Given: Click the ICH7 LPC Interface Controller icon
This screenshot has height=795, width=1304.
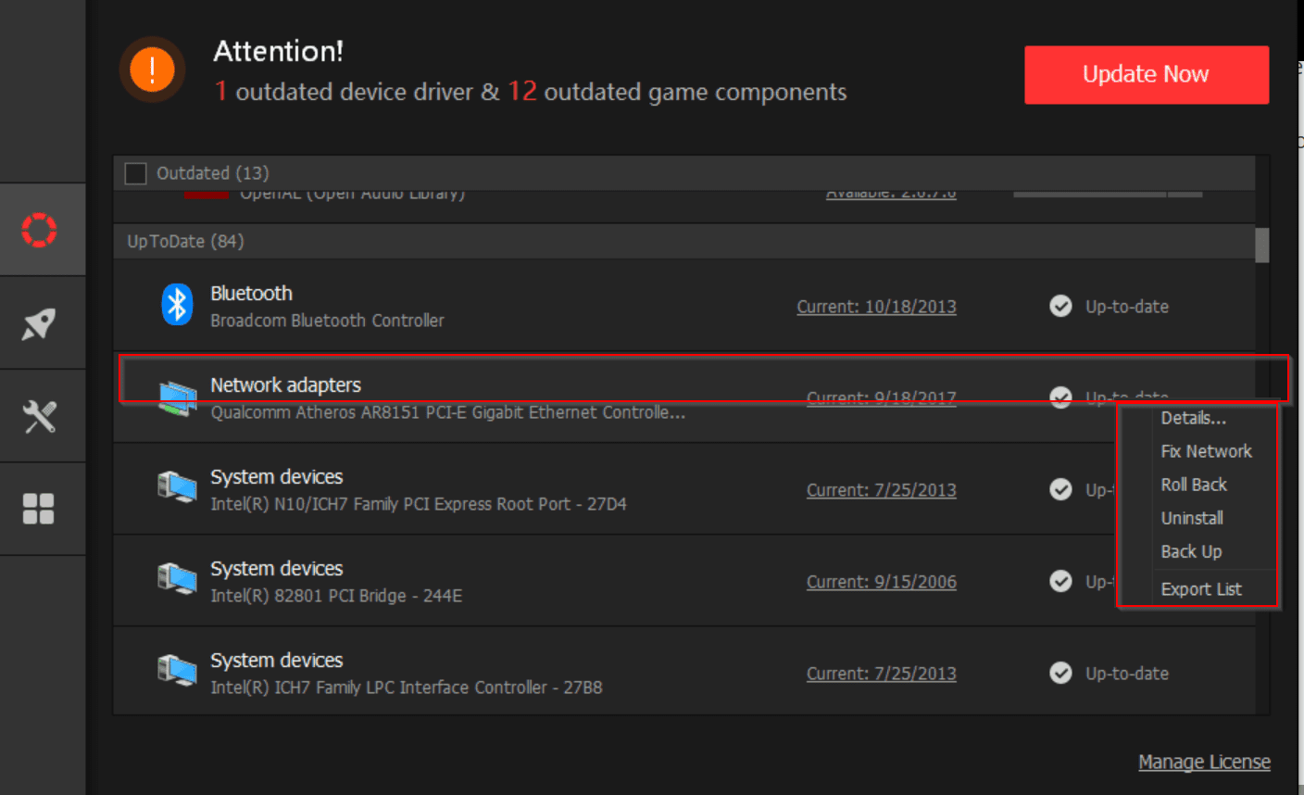Looking at the screenshot, I should 177,672.
